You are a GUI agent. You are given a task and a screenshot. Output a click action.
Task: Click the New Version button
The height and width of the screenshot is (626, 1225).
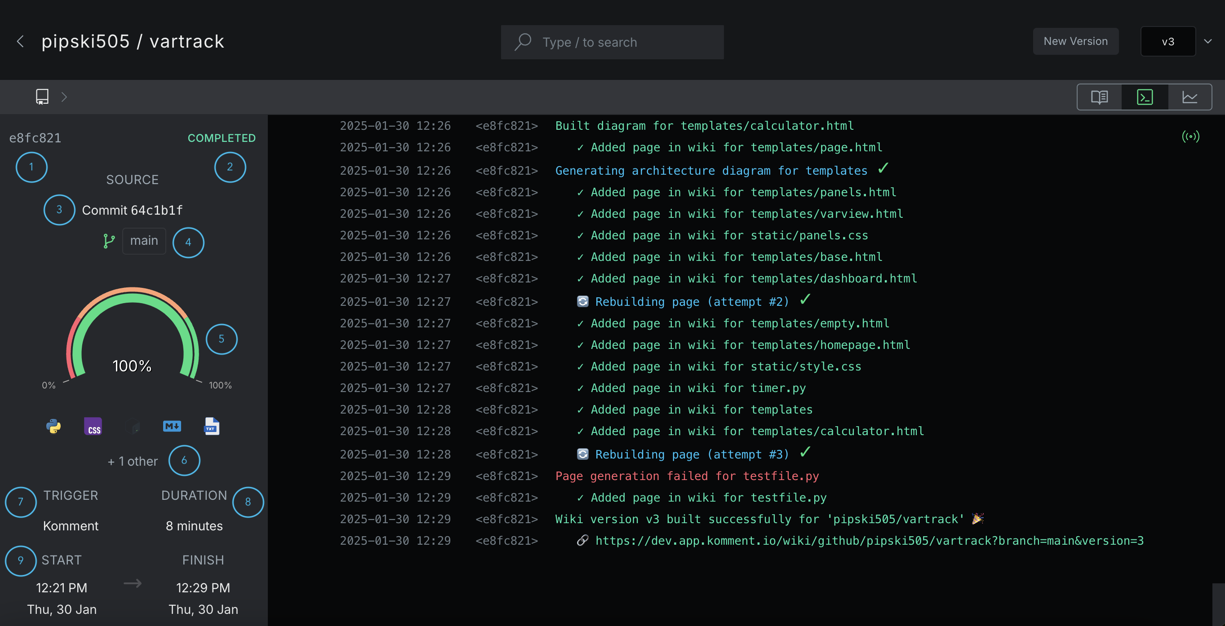(x=1076, y=41)
